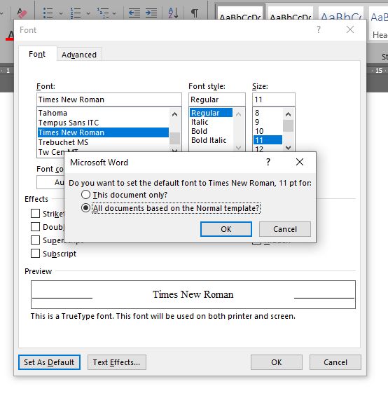Click Size list scroll down arrow
388x405 pixels.
click(x=288, y=148)
